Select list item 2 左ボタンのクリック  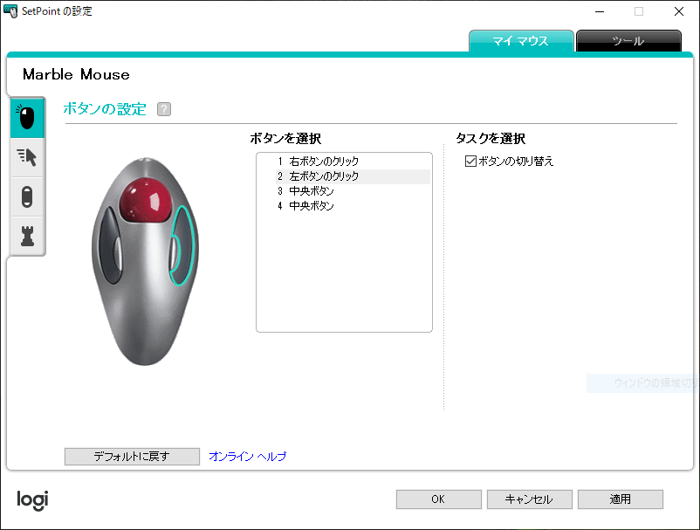[x=353, y=176]
